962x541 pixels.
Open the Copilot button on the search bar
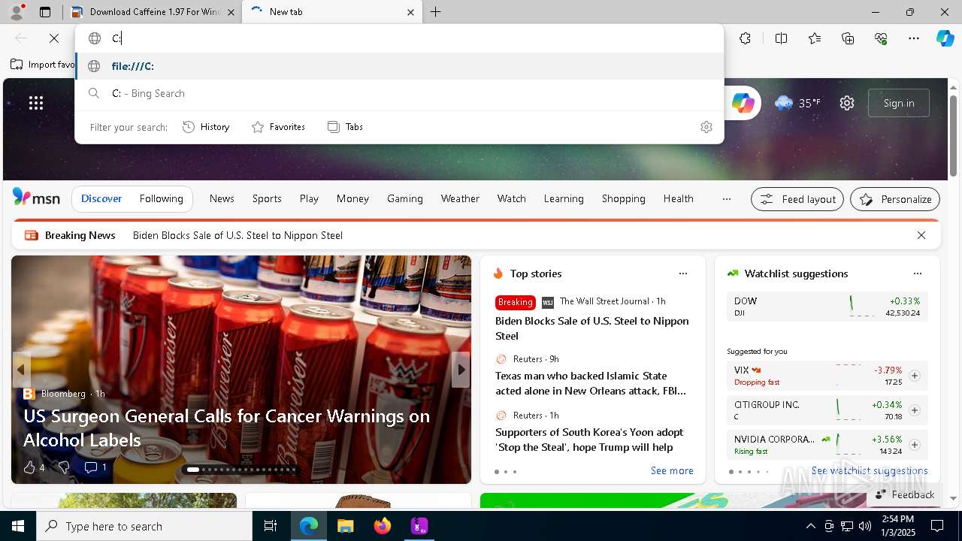tap(743, 103)
